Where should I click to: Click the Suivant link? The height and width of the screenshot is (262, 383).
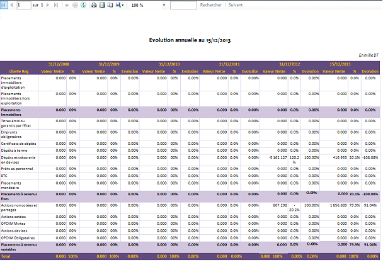coord(236,5)
